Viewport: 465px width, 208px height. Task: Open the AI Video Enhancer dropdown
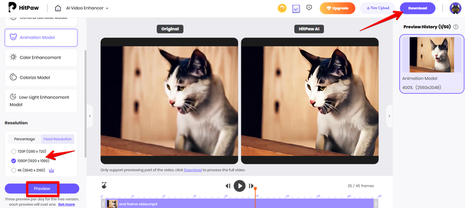(x=87, y=8)
